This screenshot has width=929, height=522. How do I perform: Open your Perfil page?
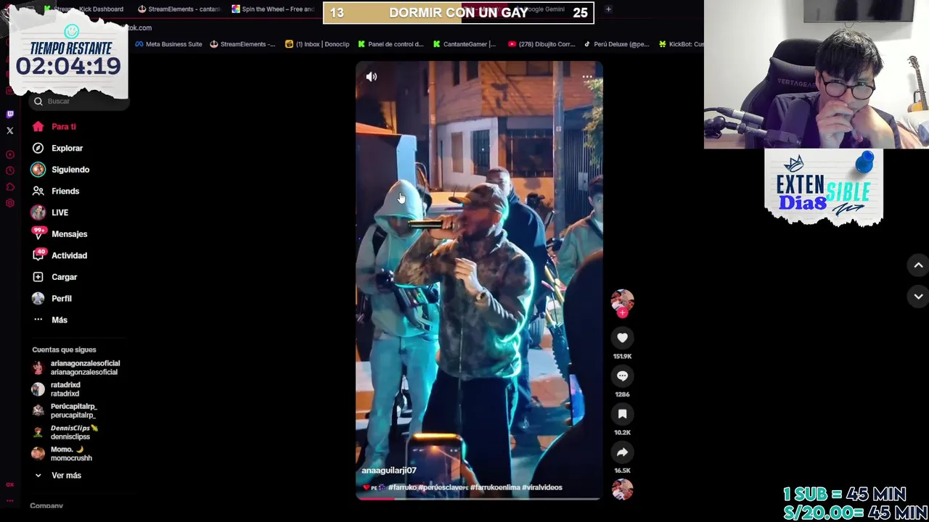tap(52, 299)
